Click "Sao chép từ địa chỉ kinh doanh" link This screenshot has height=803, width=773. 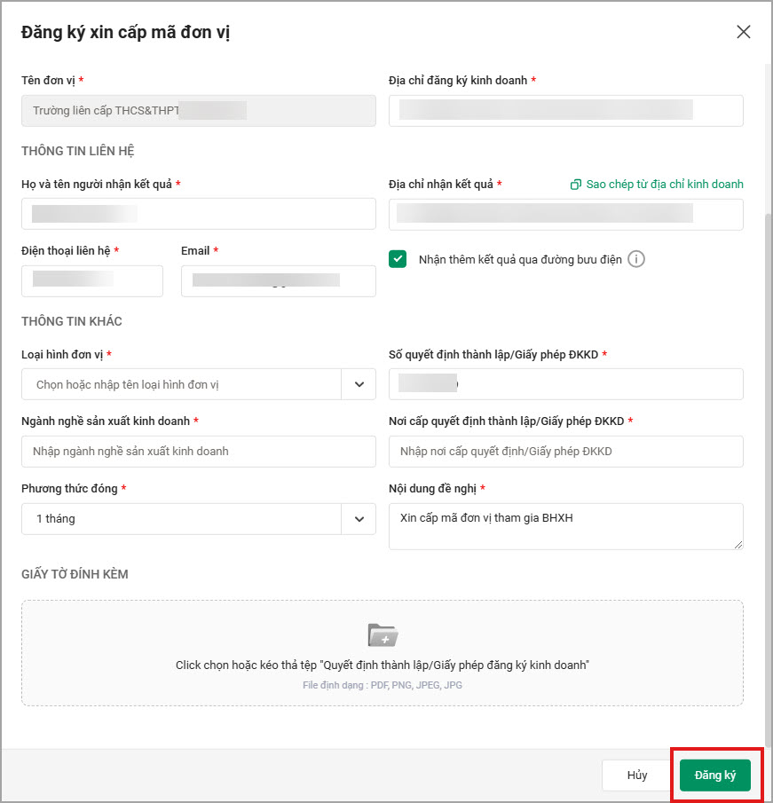tap(664, 185)
